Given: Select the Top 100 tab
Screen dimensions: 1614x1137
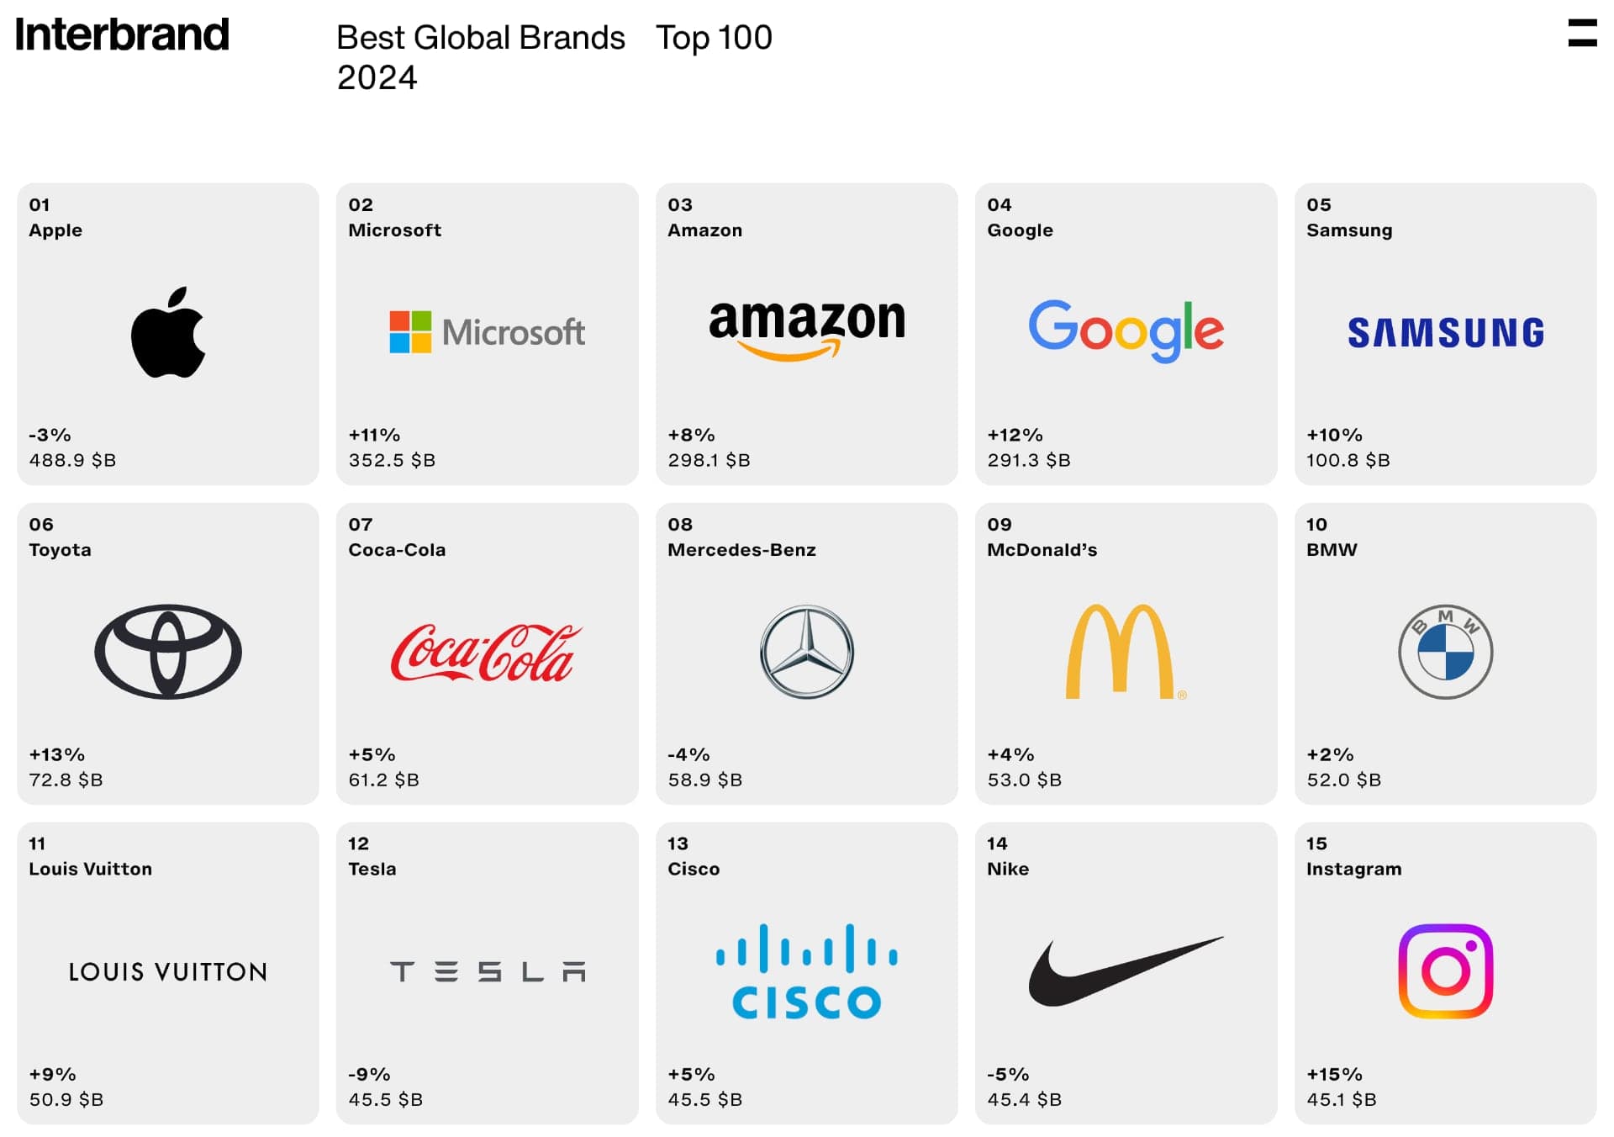Looking at the screenshot, I should [x=714, y=38].
